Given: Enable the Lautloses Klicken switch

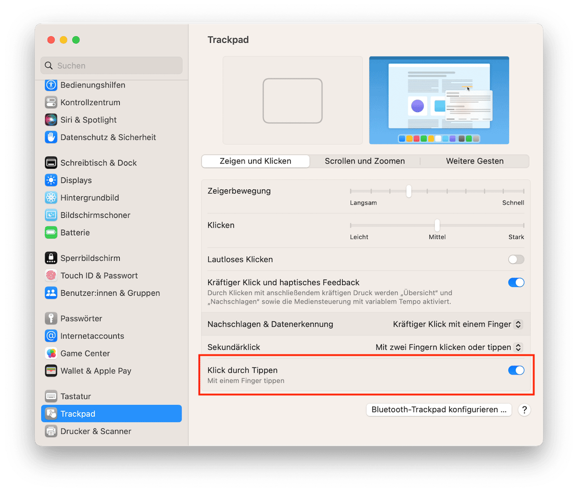Looking at the screenshot, I should pos(516,260).
